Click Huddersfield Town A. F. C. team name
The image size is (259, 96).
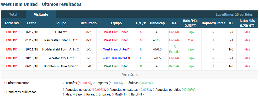61,49
